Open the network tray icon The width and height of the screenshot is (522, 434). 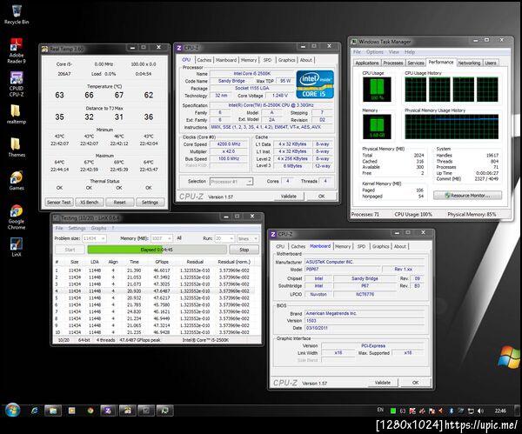471,411
